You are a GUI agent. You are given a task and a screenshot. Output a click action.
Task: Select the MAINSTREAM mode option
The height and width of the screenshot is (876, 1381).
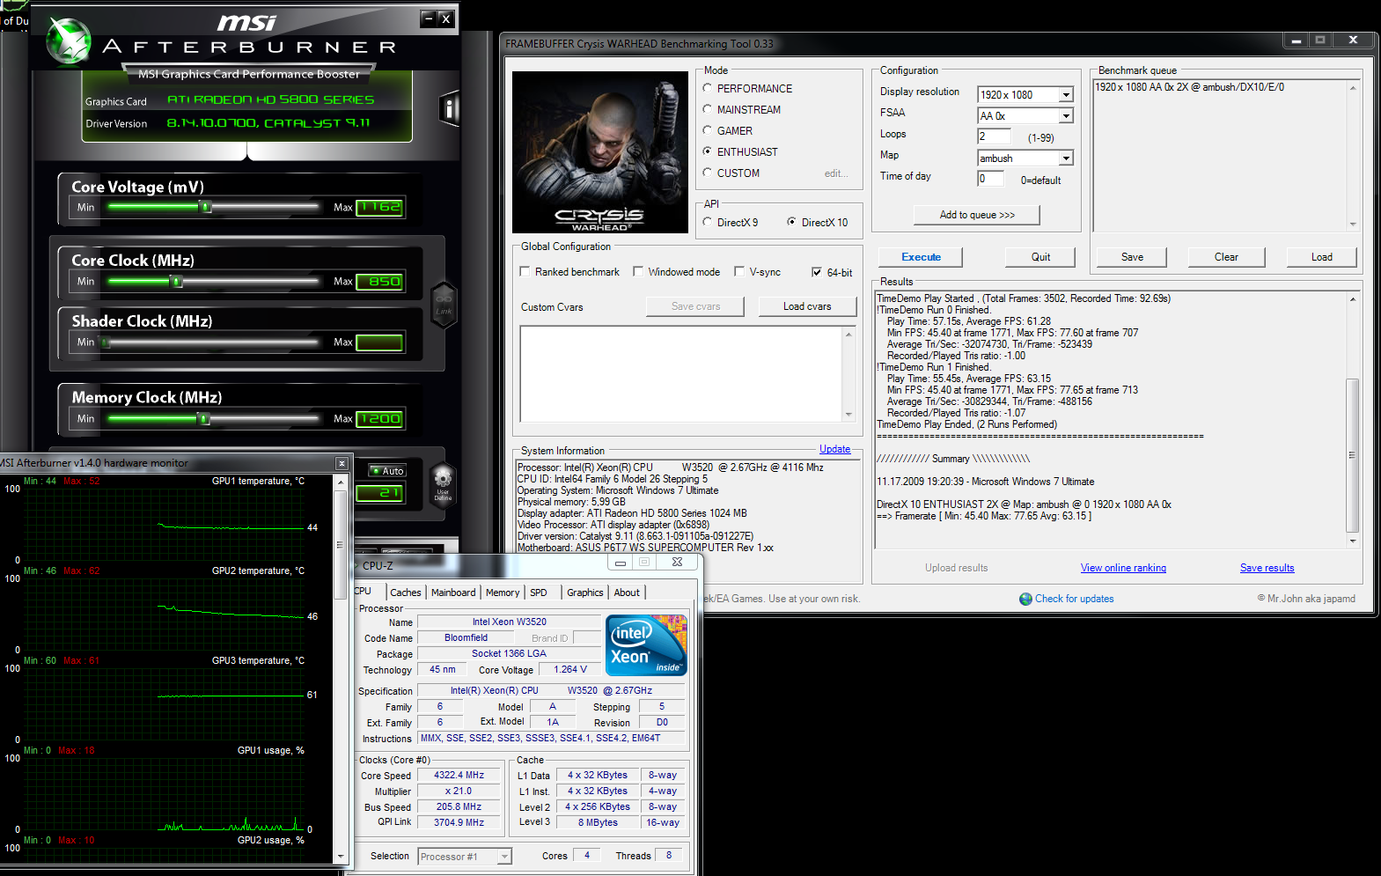point(708,109)
